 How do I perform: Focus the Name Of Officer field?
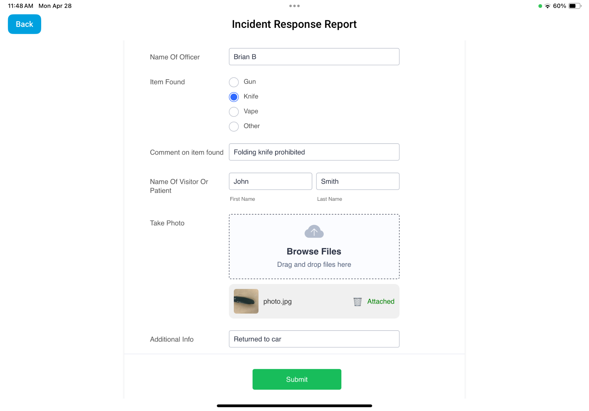[314, 57]
